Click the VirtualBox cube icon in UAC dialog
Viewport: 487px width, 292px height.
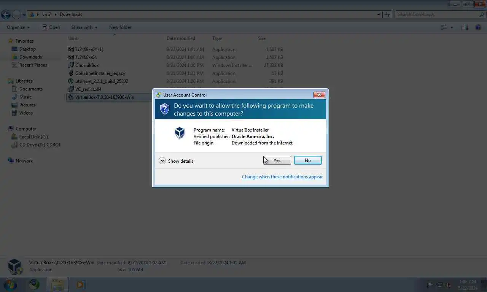(x=180, y=132)
